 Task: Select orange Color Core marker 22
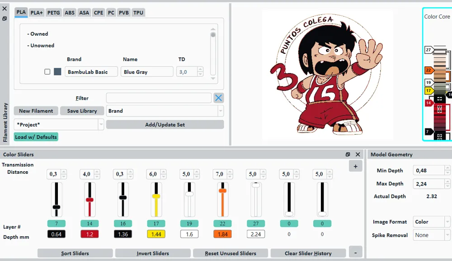(x=428, y=70)
